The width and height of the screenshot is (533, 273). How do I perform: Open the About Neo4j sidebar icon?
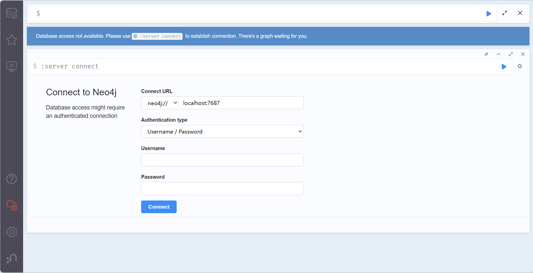tap(12, 259)
